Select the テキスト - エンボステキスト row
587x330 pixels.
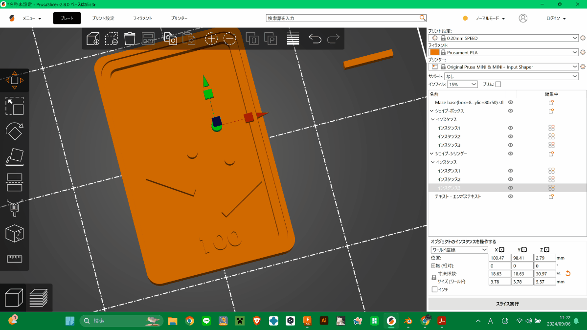point(458,196)
